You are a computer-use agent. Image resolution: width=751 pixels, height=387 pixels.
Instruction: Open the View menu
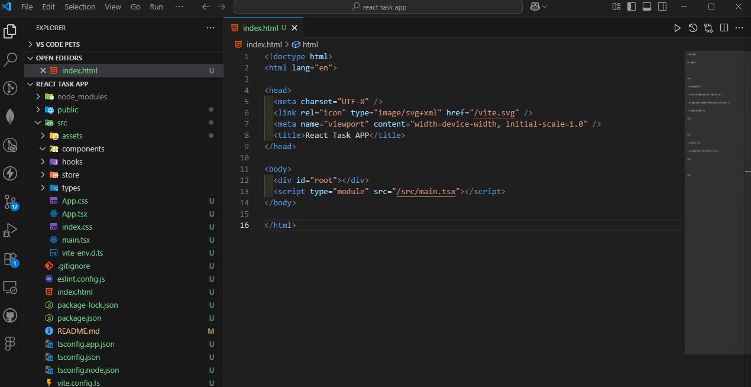(113, 7)
